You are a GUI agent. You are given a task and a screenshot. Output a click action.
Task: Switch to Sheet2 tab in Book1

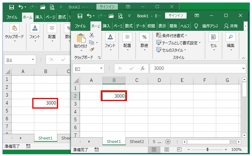pyautogui.click(x=137, y=142)
